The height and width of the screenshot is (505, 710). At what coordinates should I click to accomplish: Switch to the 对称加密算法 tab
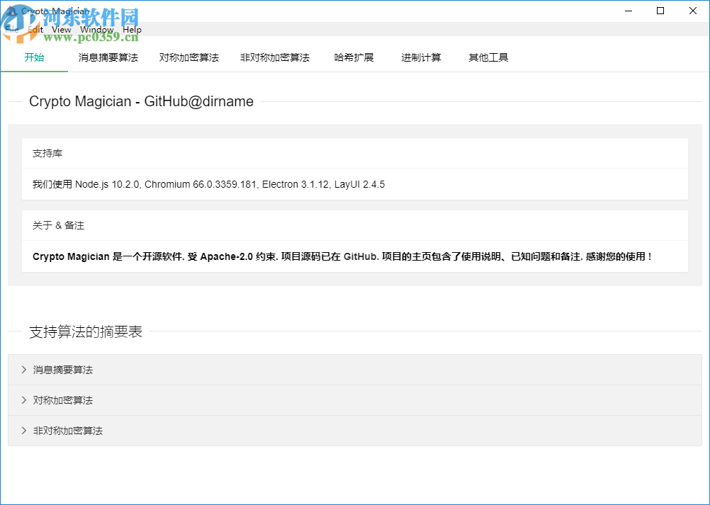click(188, 57)
